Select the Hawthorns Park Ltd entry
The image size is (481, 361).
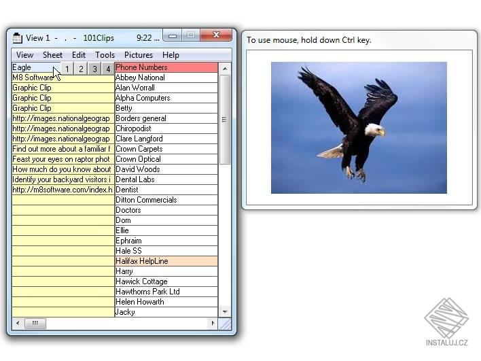point(166,292)
